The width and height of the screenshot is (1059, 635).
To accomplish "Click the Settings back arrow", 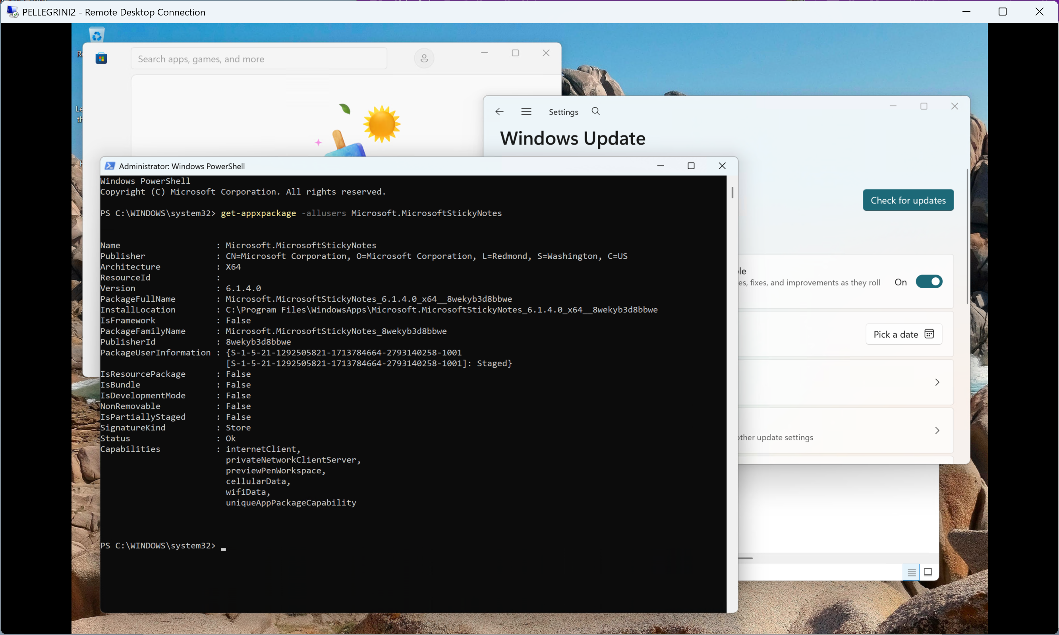I will click(499, 112).
